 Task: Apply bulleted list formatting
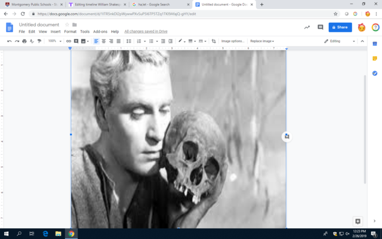click(151, 41)
